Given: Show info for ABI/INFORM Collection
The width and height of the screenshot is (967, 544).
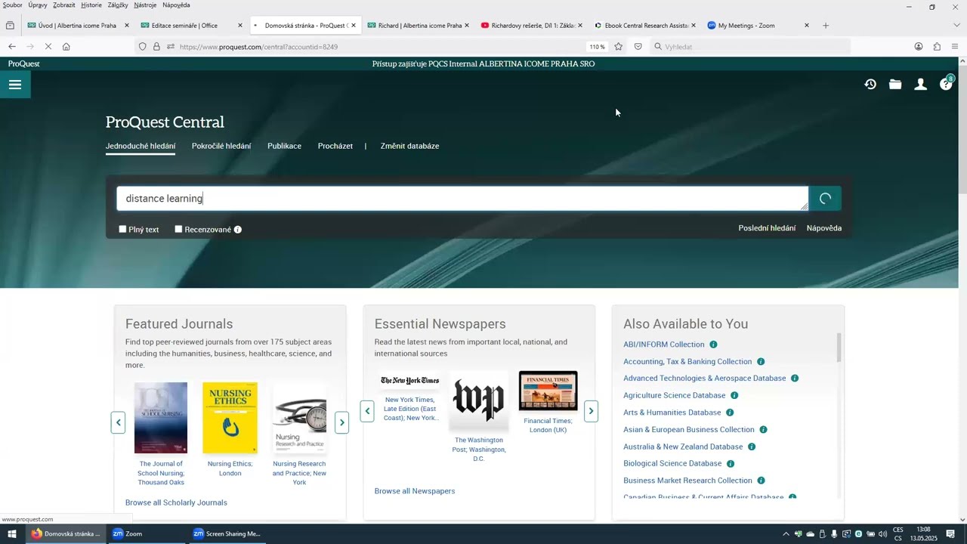Looking at the screenshot, I should [713, 345].
